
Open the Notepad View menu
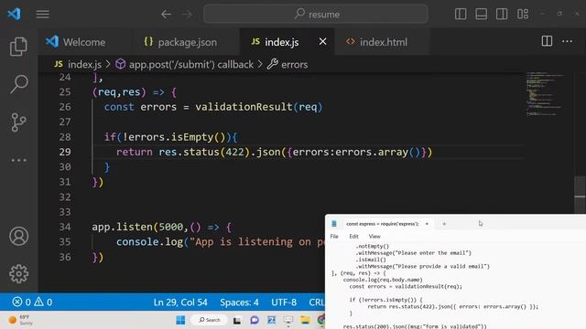pos(374,237)
